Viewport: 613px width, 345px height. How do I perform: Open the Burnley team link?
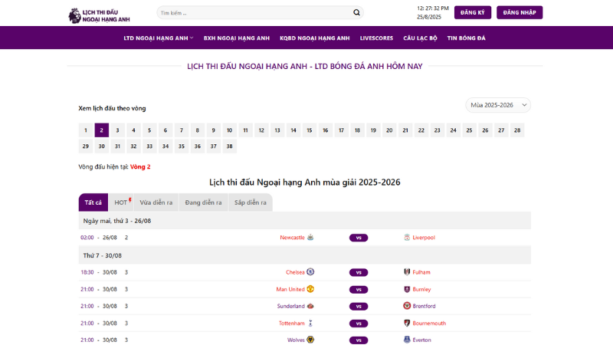click(x=422, y=290)
